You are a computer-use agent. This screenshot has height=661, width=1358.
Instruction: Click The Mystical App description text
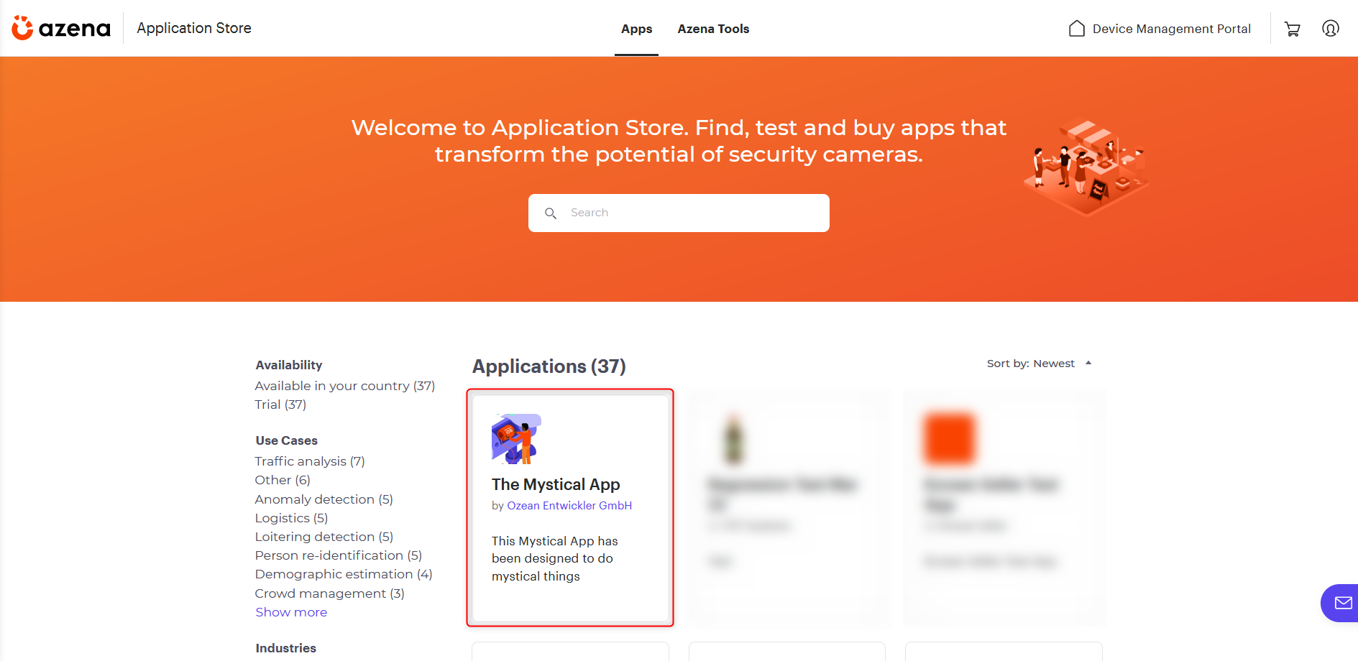tap(554, 558)
